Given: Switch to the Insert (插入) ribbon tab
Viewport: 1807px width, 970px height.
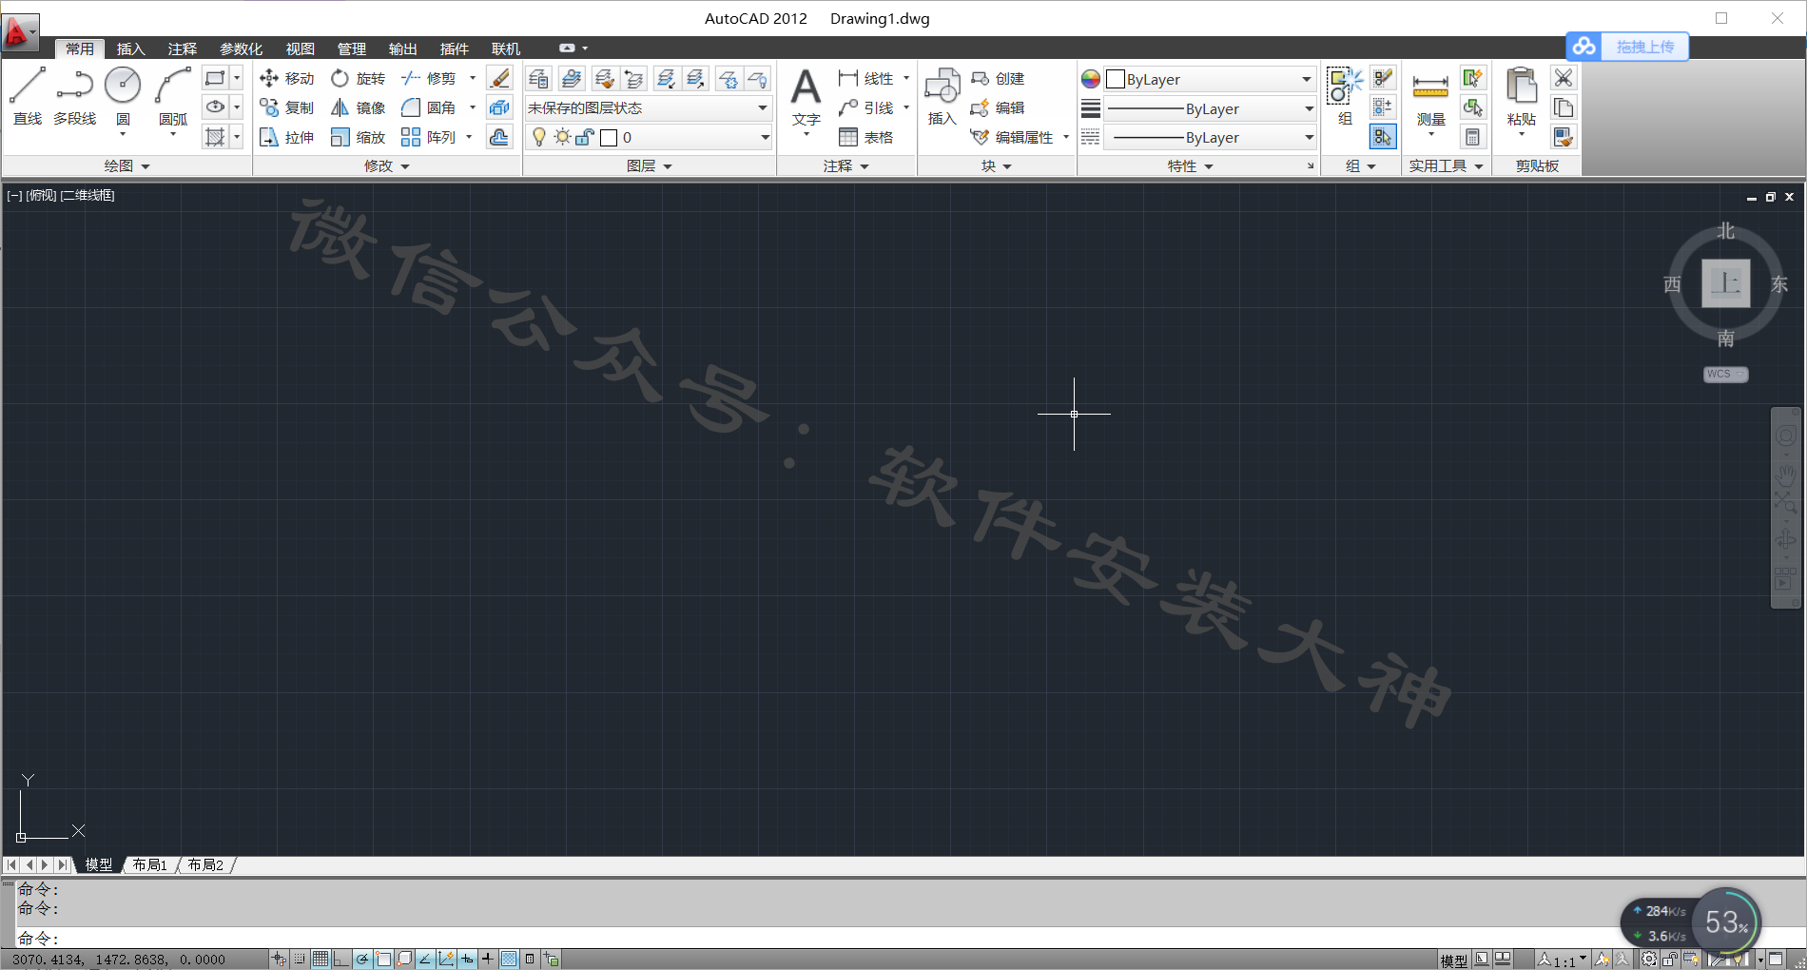Looking at the screenshot, I should pyautogui.click(x=130, y=48).
